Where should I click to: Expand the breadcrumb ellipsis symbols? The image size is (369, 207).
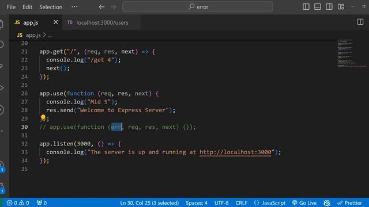pyautogui.click(x=50, y=36)
